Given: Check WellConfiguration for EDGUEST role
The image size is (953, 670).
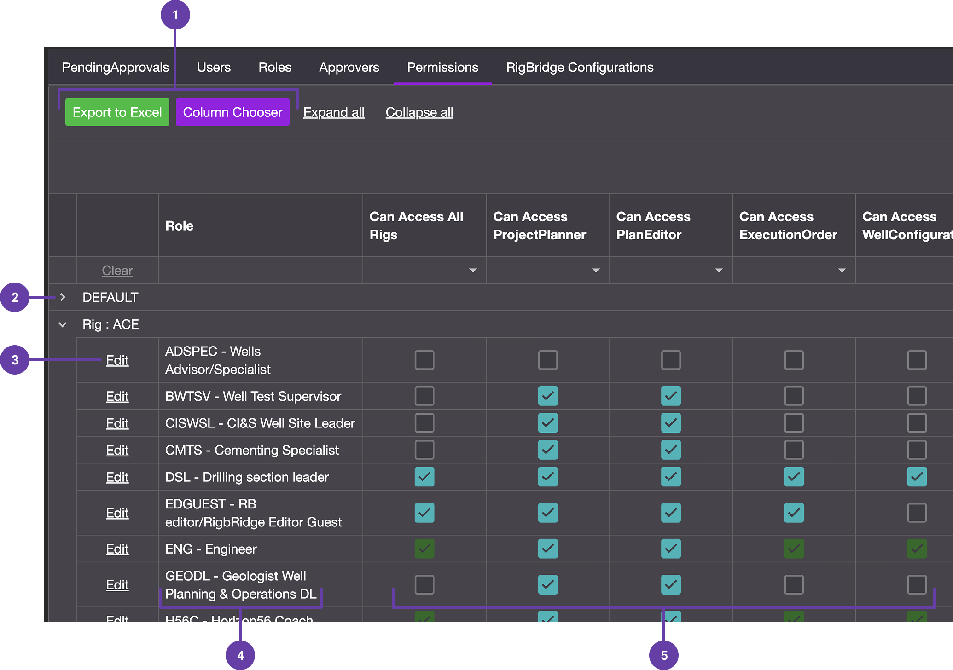Looking at the screenshot, I should (917, 513).
